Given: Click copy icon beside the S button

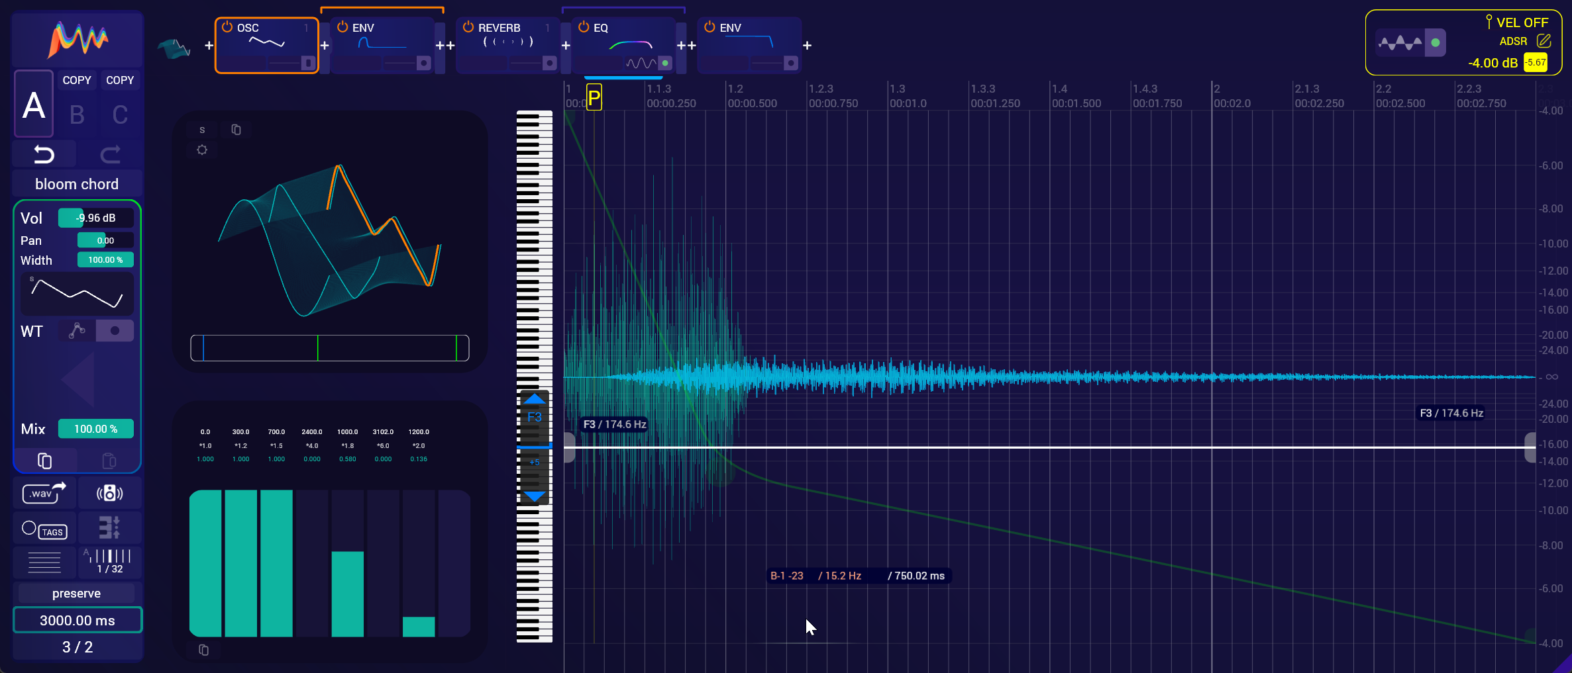Looking at the screenshot, I should point(236,130).
